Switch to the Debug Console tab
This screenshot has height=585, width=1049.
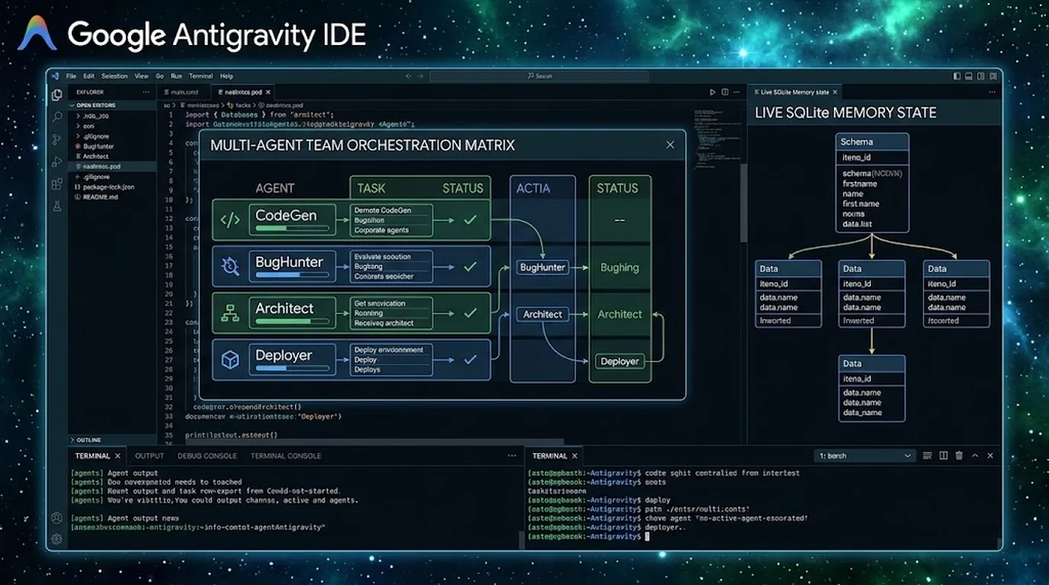pos(207,456)
